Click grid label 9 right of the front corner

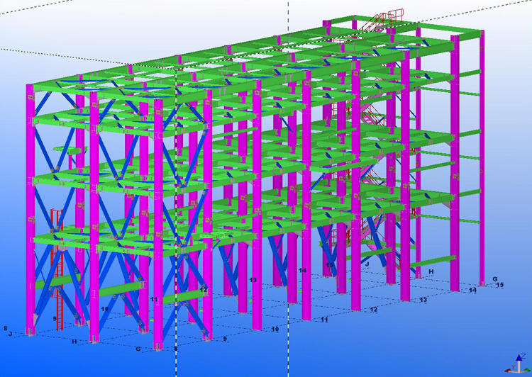tap(226, 339)
